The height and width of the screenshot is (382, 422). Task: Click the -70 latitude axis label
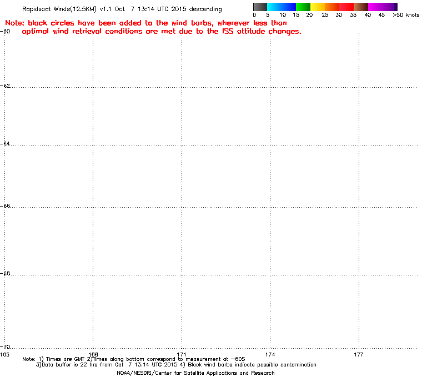pos(5,346)
